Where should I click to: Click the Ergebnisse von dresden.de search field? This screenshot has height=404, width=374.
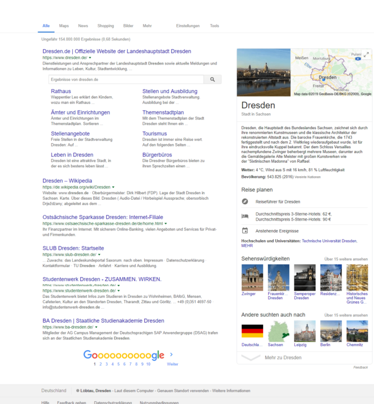[126, 79]
